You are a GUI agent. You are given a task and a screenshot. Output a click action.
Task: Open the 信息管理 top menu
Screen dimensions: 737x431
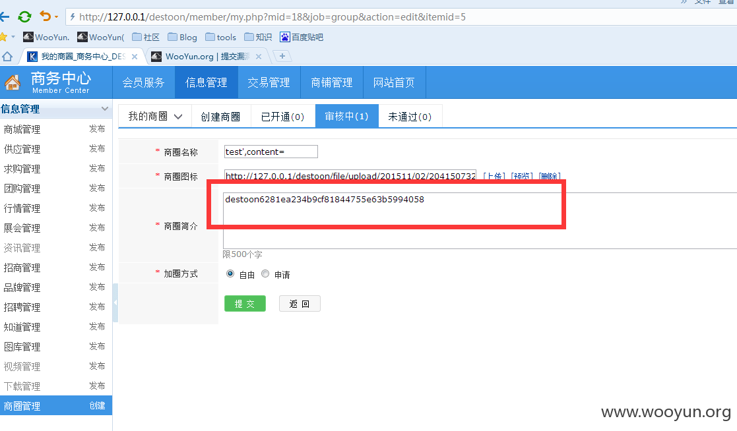coord(207,82)
